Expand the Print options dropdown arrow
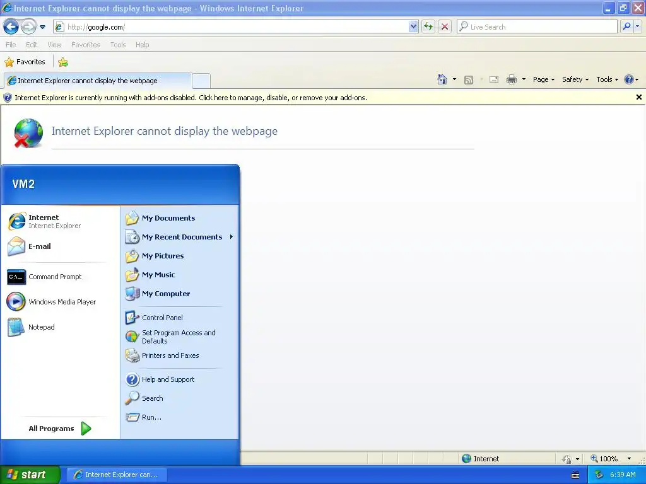 524,79
